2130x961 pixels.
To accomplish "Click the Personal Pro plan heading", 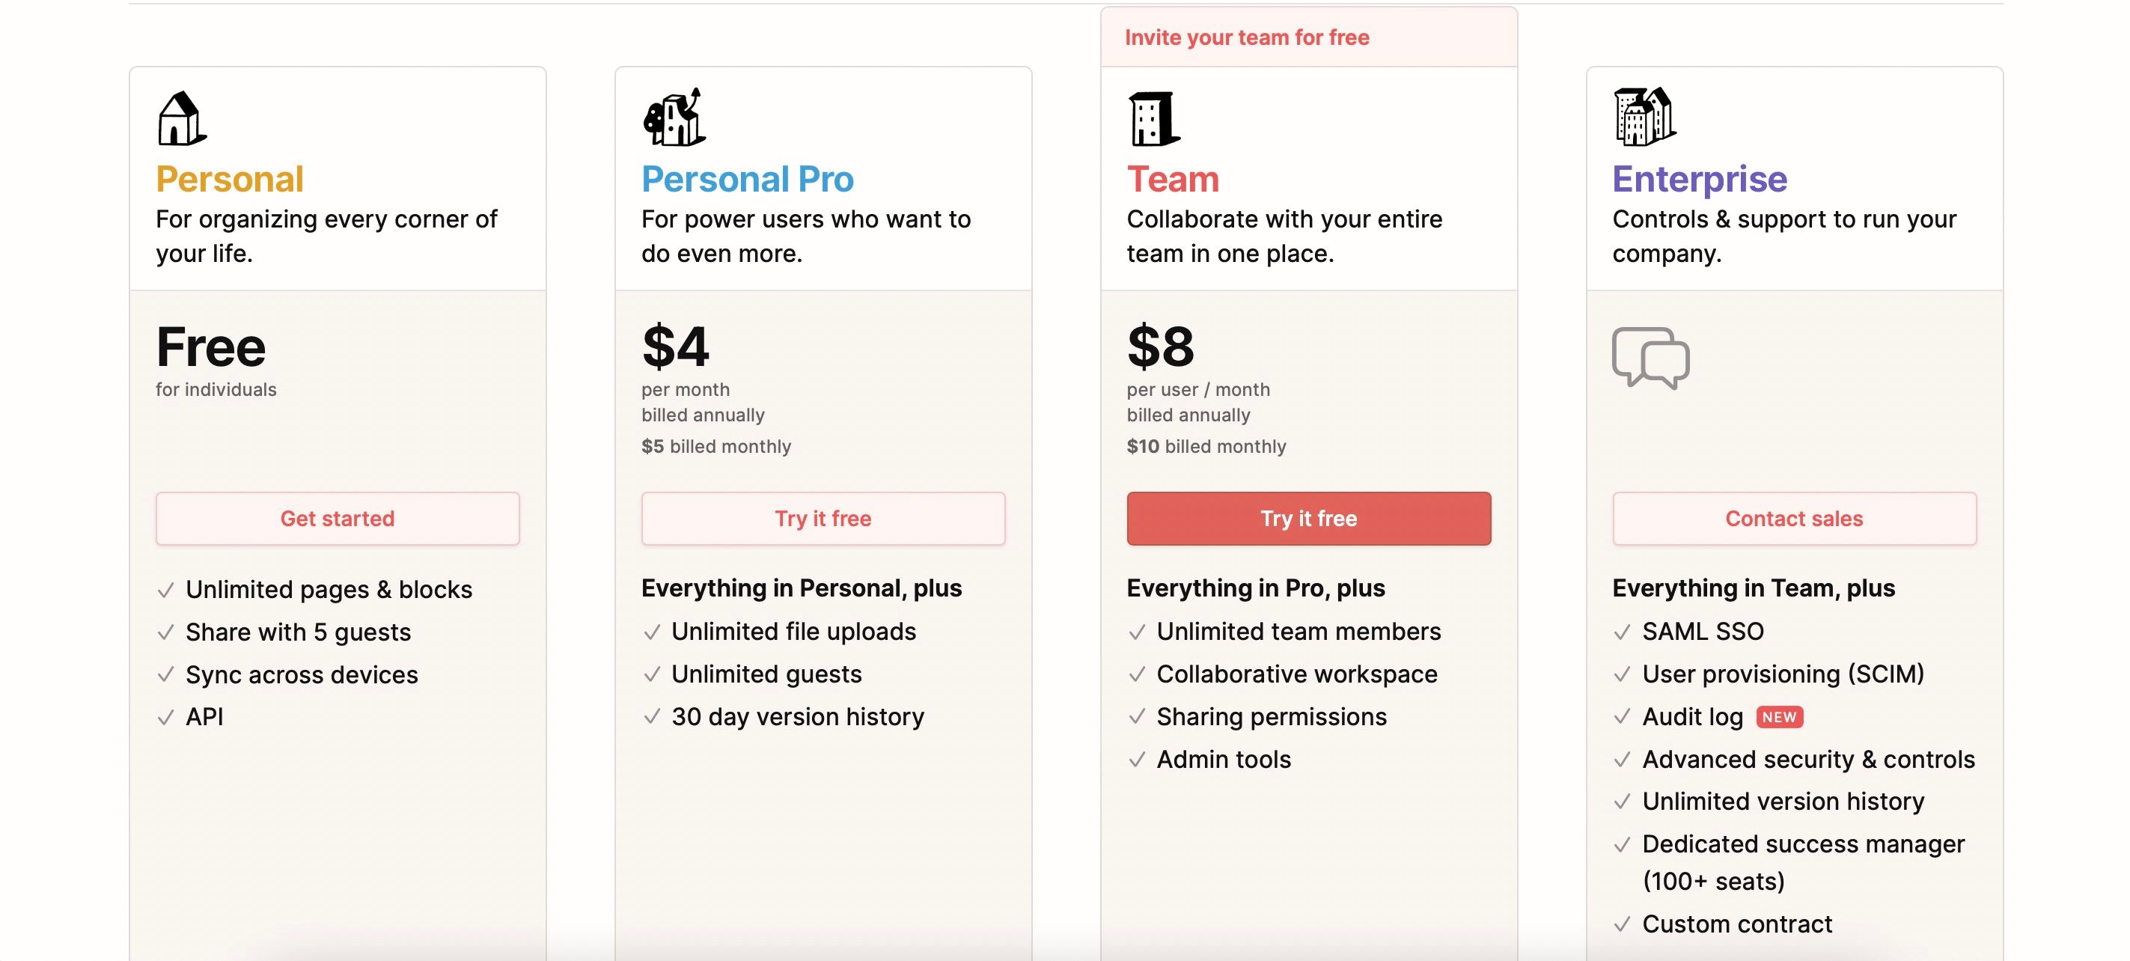I will click(x=748, y=180).
